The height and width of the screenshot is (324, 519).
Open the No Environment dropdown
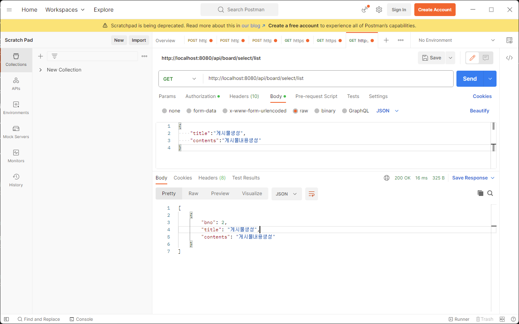coord(456,40)
